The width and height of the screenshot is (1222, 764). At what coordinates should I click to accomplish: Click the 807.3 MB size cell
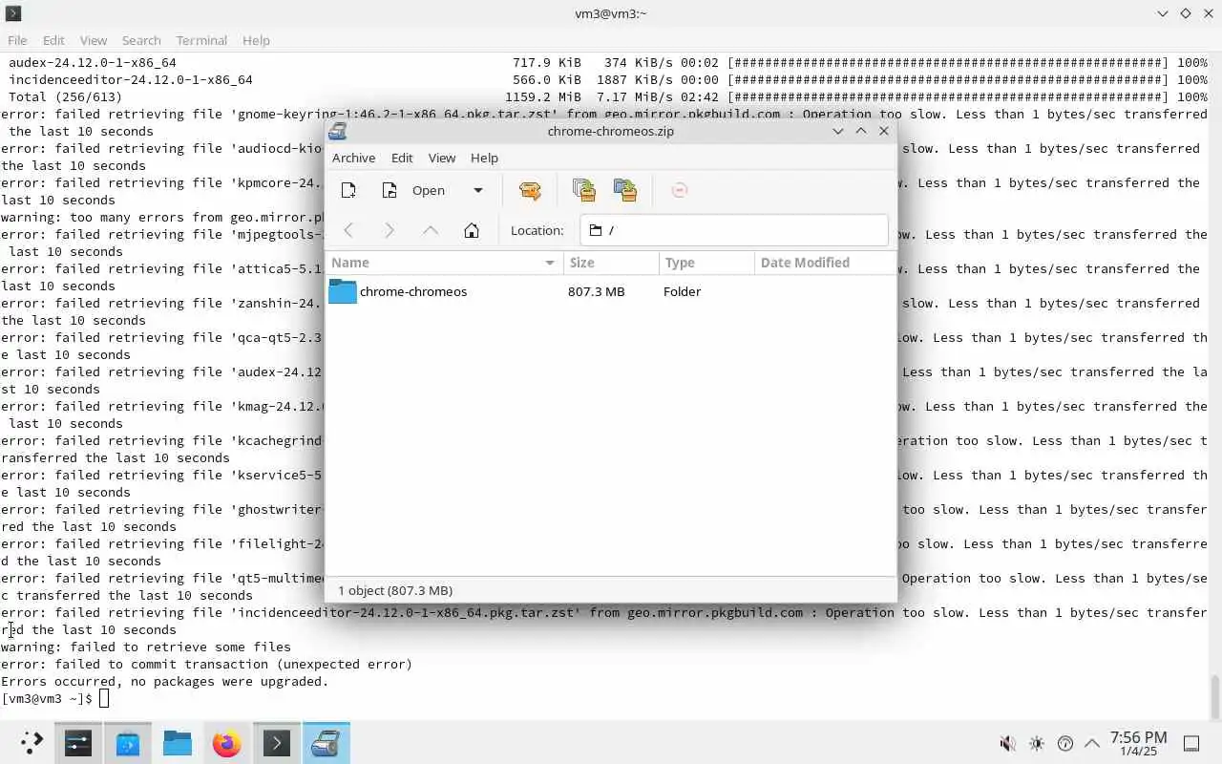[x=596, y=291]
